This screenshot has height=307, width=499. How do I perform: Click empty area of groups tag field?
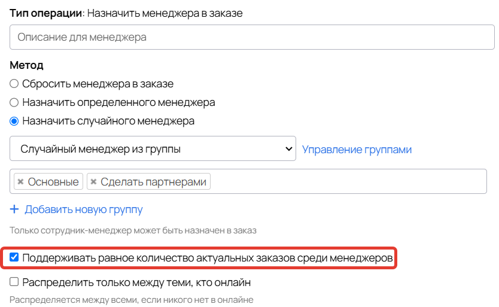pyautogui.click(x=347, y=181)
